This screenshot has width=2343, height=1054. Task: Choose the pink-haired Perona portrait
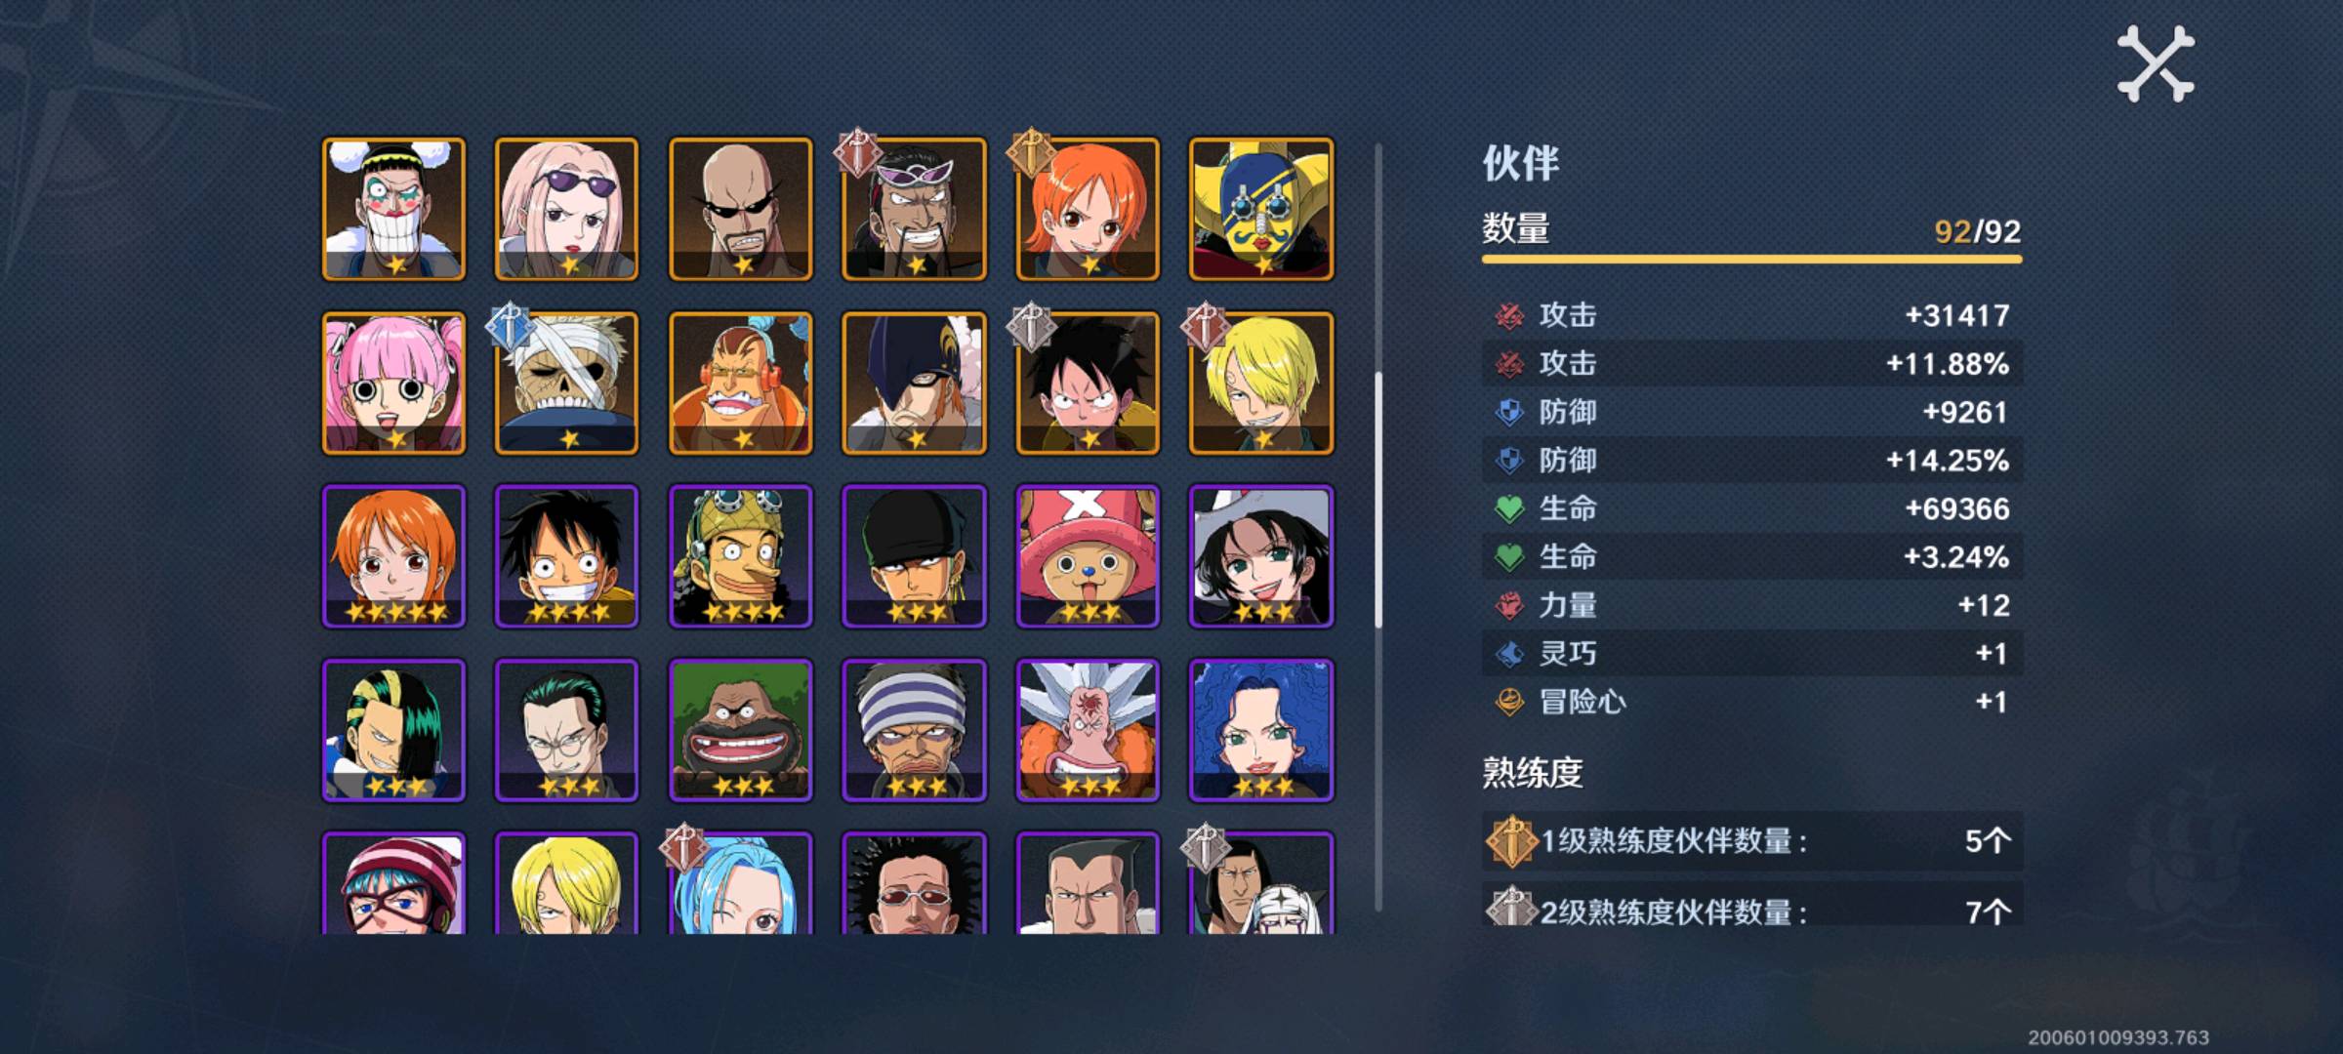pyautogui.click(x=393, y=383)
